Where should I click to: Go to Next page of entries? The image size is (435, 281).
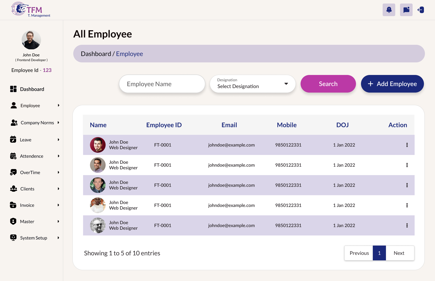(x=400, y=253)
